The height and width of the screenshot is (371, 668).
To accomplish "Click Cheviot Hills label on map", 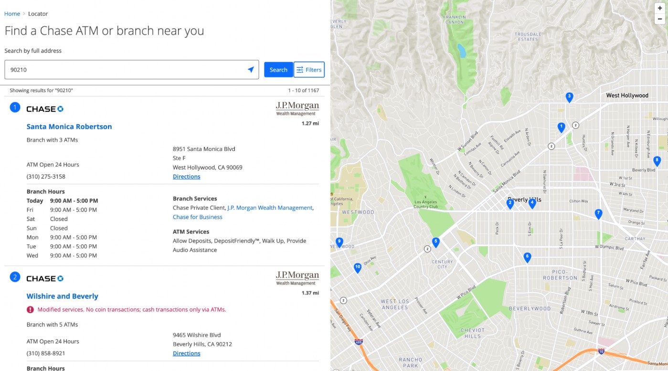I will tap(473, 333).
